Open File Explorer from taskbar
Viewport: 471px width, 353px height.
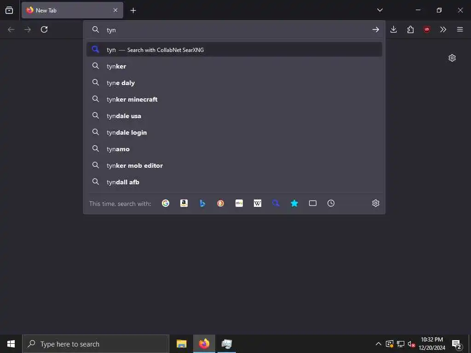[181, 344]
